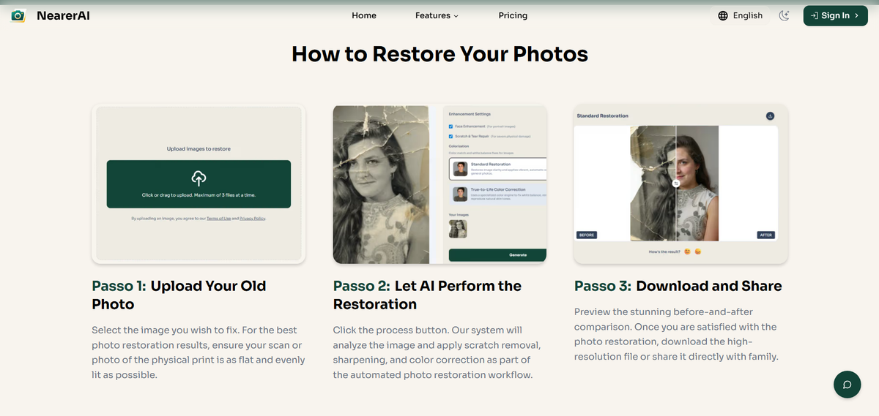
Task: Click the thumbnail under Your Images
Action: coord(458,229)
